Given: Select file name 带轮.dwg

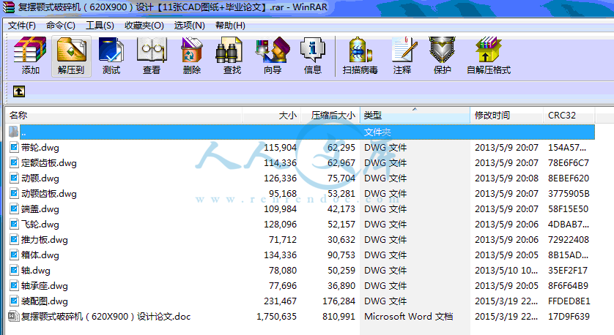Looking at the screenshot, I should 40,148.
